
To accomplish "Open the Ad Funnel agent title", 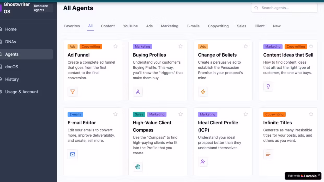I will click(79, 55).
